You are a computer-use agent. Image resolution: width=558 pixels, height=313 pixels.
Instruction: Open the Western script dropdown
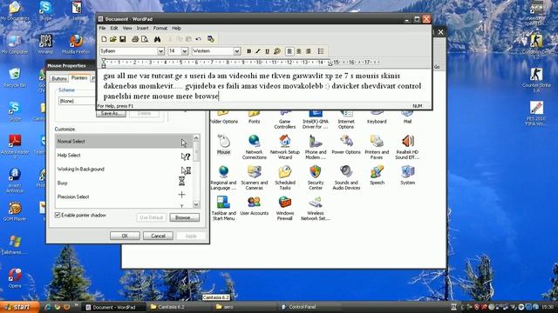236,51
